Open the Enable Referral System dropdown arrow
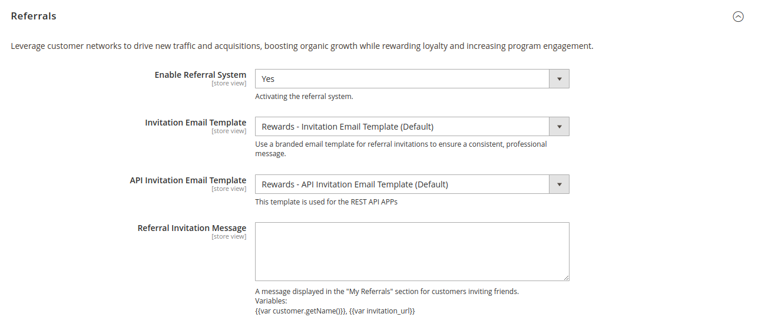 pos(559,79)
